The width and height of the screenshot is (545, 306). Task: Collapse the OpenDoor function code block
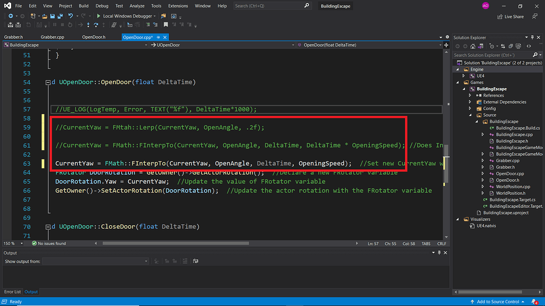pyautogui.click(x=48, y=82)
